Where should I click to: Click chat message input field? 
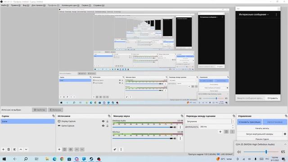(x=250, y=98)
